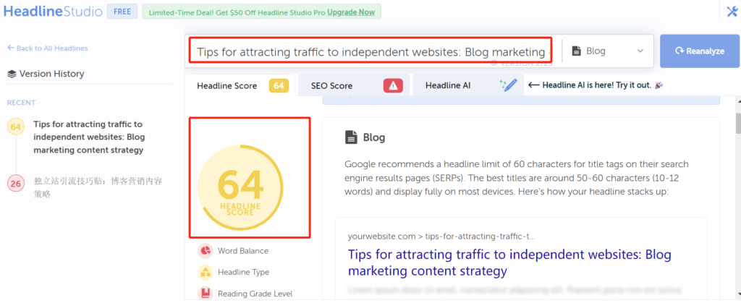The height and width of the screenshot is (303, 741).
Task: Switch to the SEO Score tab
Action: [332, 85]
